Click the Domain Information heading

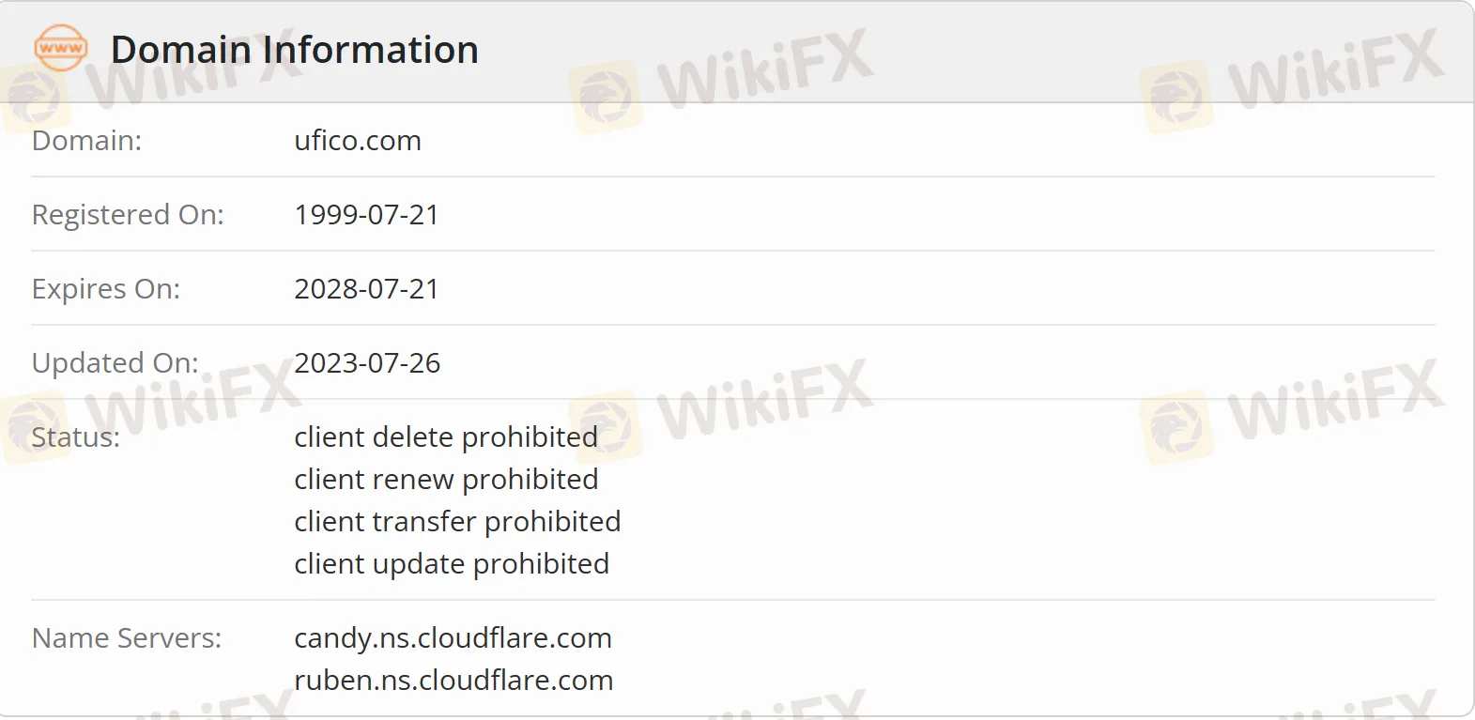[295, 50]
